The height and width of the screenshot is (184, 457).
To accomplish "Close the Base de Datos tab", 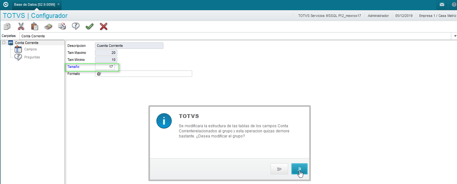I will click(x=59, y=4).
